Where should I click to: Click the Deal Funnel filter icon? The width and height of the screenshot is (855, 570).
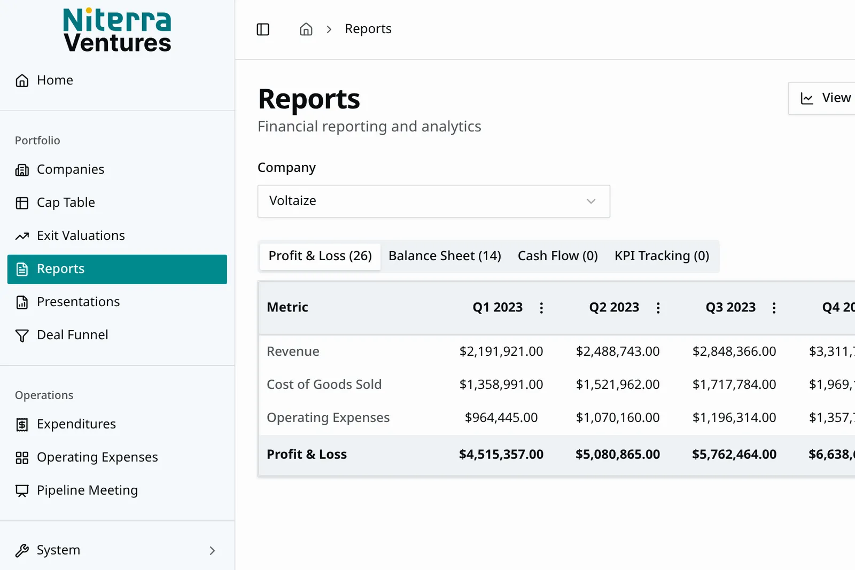tap(22, 335)
